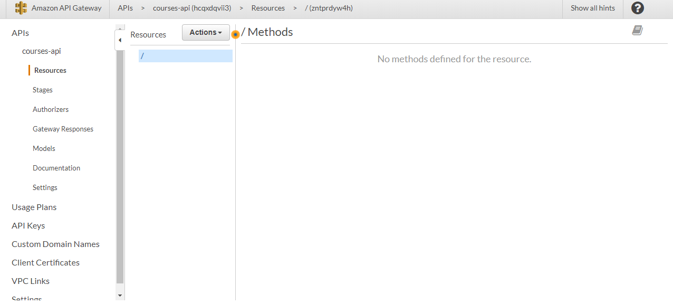Click the "No methods defined for the resource." text
The image size is (673, 304).
(x=454, y=59)
